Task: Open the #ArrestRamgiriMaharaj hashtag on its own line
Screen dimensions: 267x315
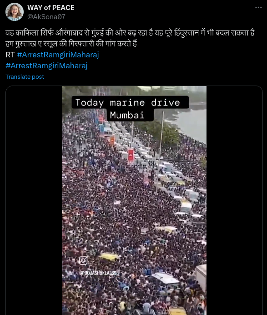Action: click(46, 66)
